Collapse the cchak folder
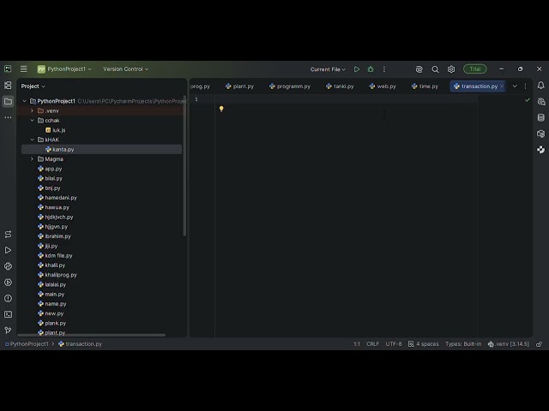Viewport: 549px width, 411px height. click(32, 120)
